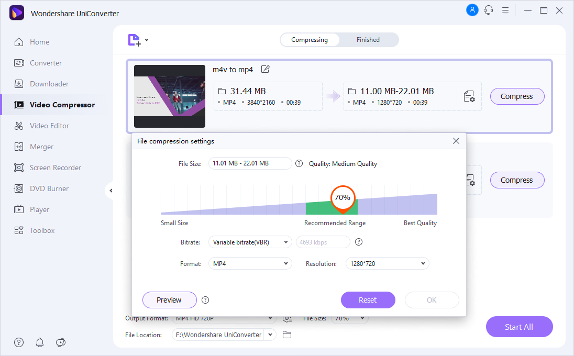Close the File compression settings dialog
574x356 pixels.
456,141
